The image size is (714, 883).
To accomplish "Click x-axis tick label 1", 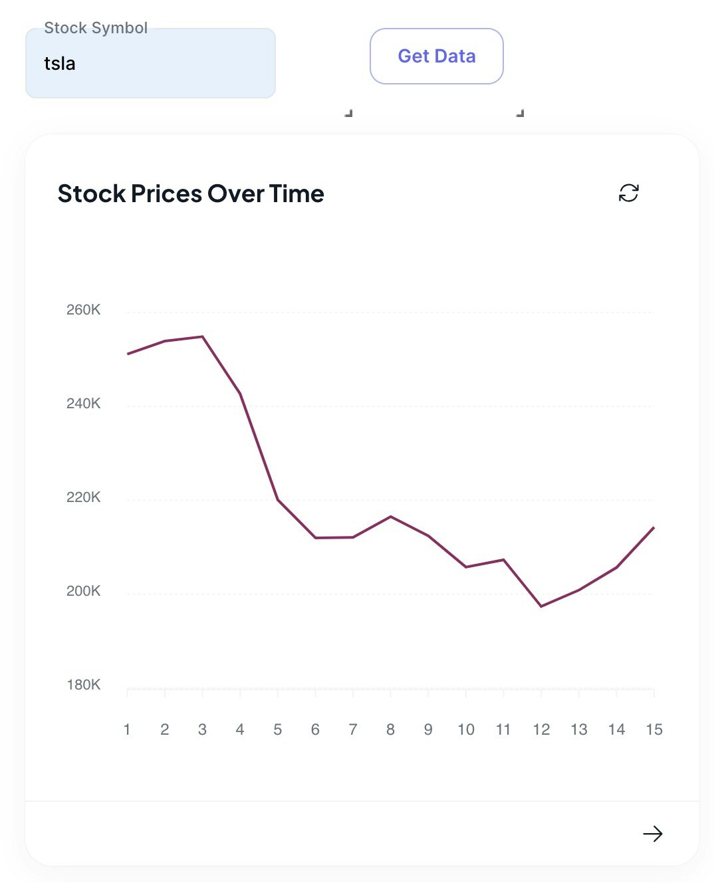I will (x=127, y=730).
